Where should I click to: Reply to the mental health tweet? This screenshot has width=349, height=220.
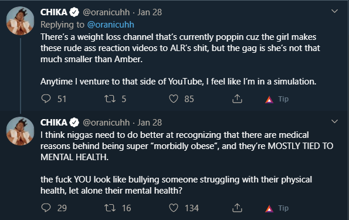pos(46,208)
